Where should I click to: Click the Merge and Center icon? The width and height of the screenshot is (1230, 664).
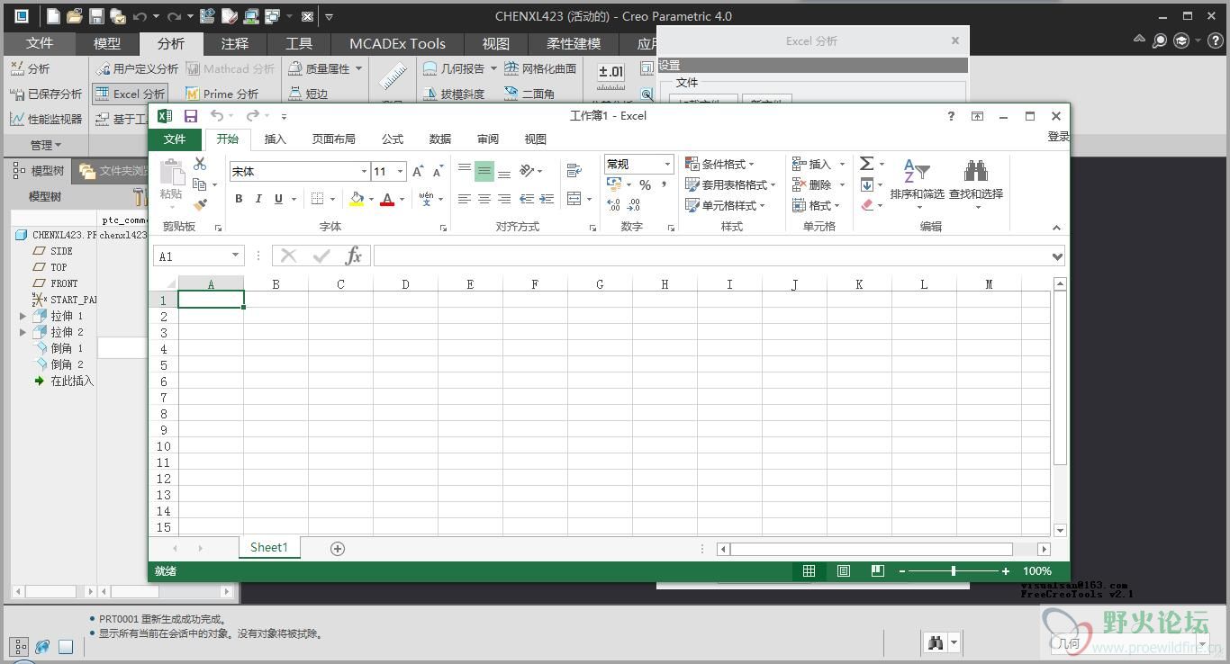tap(574, 199)
